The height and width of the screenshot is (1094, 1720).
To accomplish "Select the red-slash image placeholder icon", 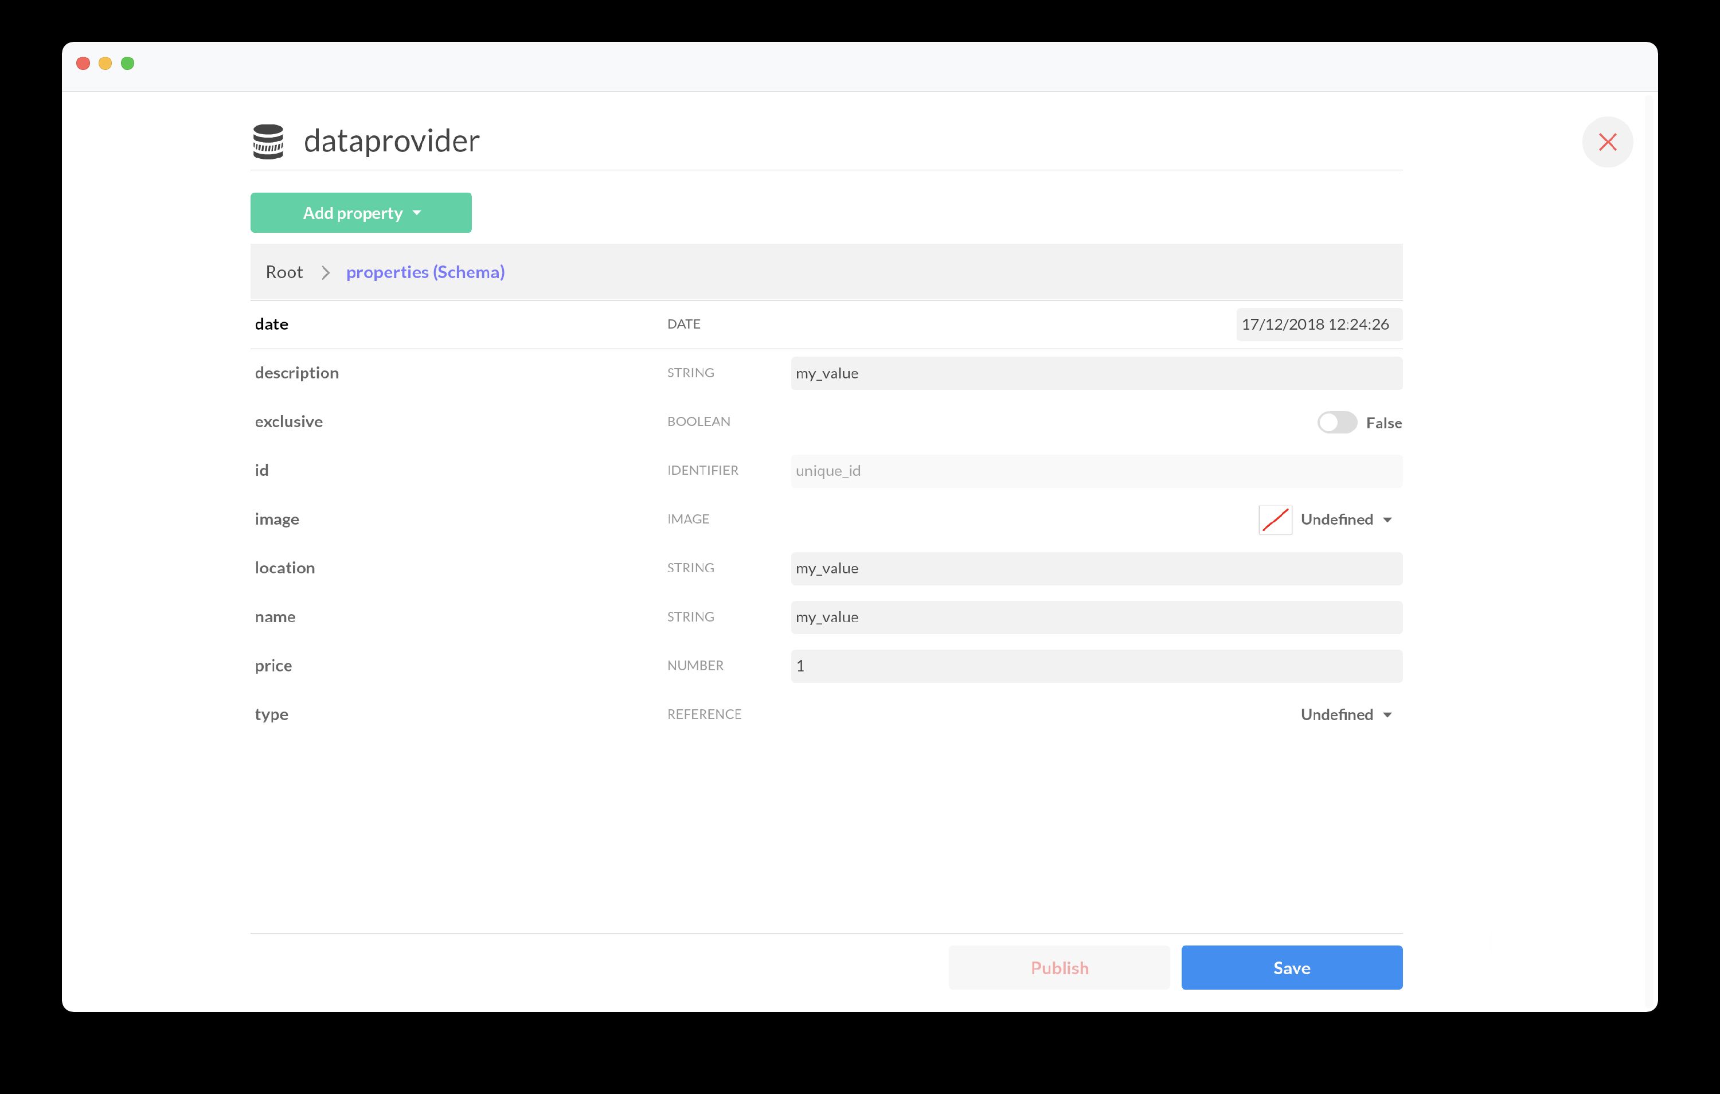I will tap(1275, 519).
